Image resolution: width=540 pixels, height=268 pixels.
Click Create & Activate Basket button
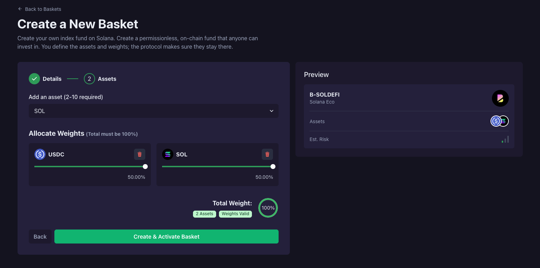166,237
